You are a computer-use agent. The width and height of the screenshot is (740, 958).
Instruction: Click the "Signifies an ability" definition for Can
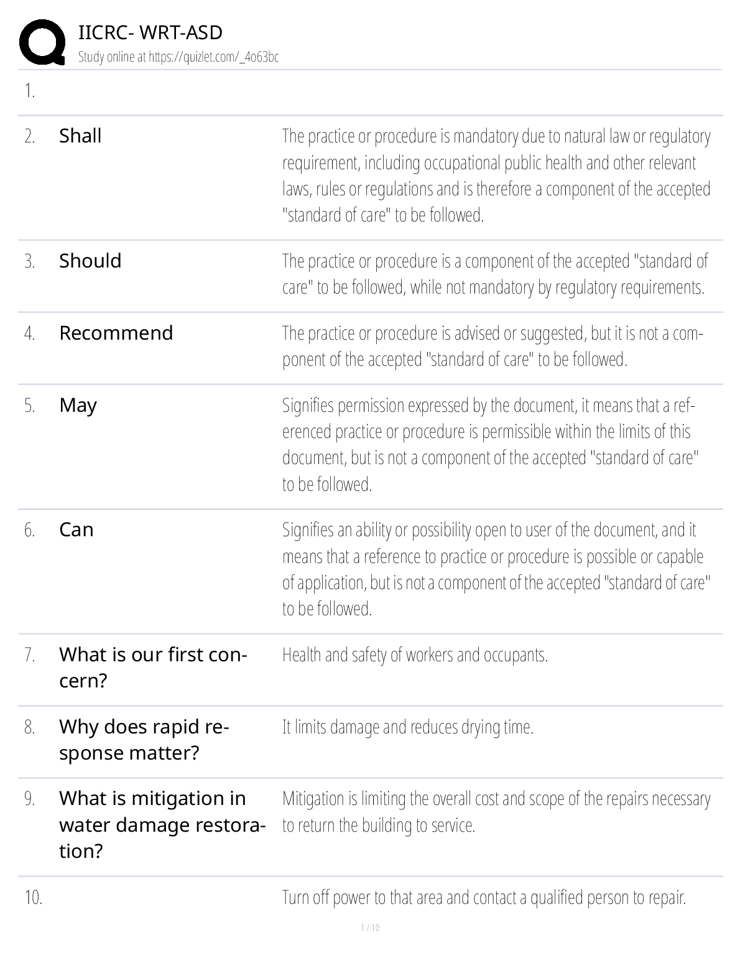tap(496, 569)
